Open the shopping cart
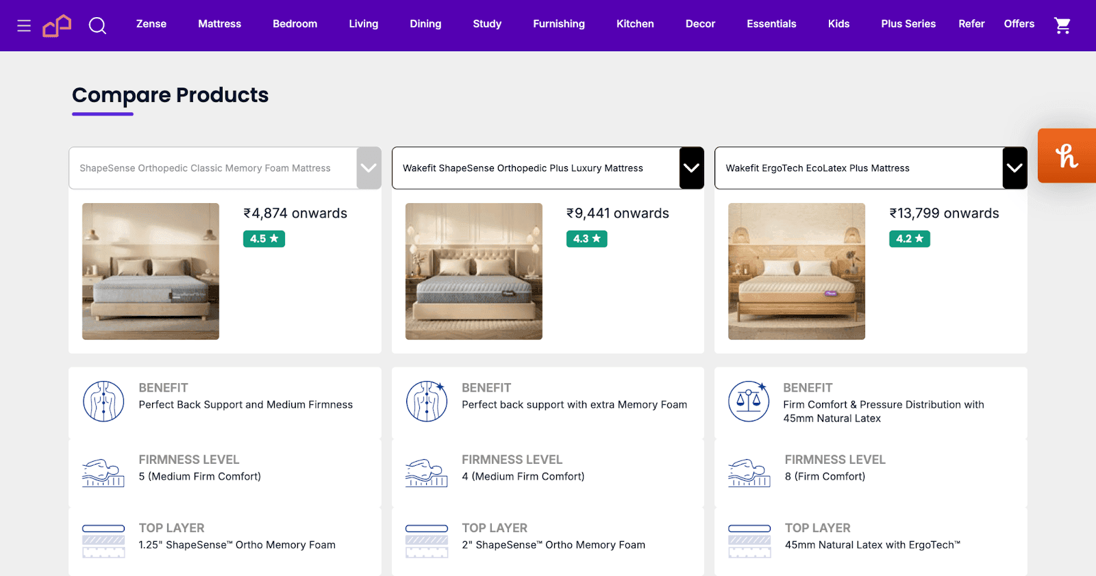The image size is (1096, 576). pos(1062,26)
